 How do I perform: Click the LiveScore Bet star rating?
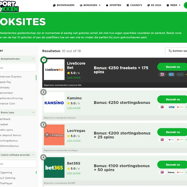[x=73, y=73]
